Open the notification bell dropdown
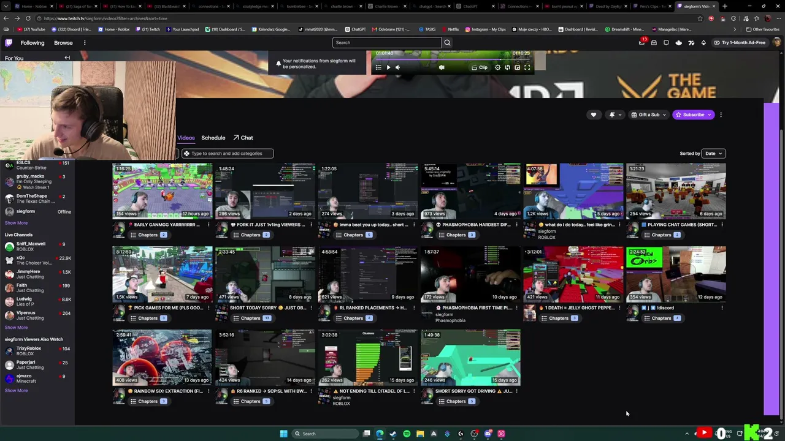This screenshot has height=441, width=785. [614, 115]
